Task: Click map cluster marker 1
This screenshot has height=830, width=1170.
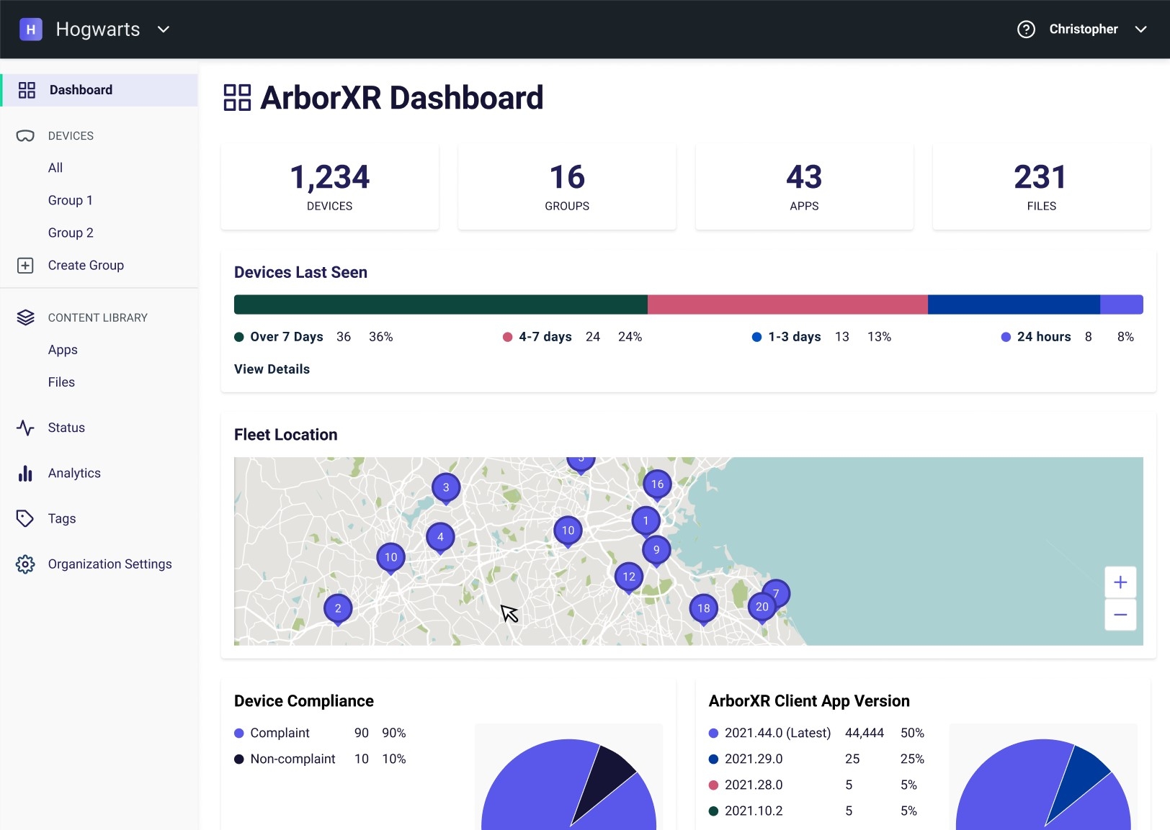Action: click(646, 521)
